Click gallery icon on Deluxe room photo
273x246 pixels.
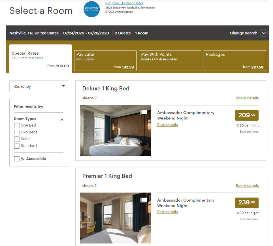[x=144, y=113]
